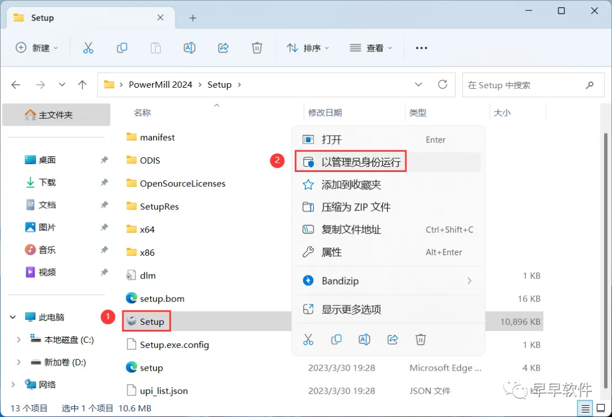Select the manifest folder
612x417 pixels.
click(158, 137)
